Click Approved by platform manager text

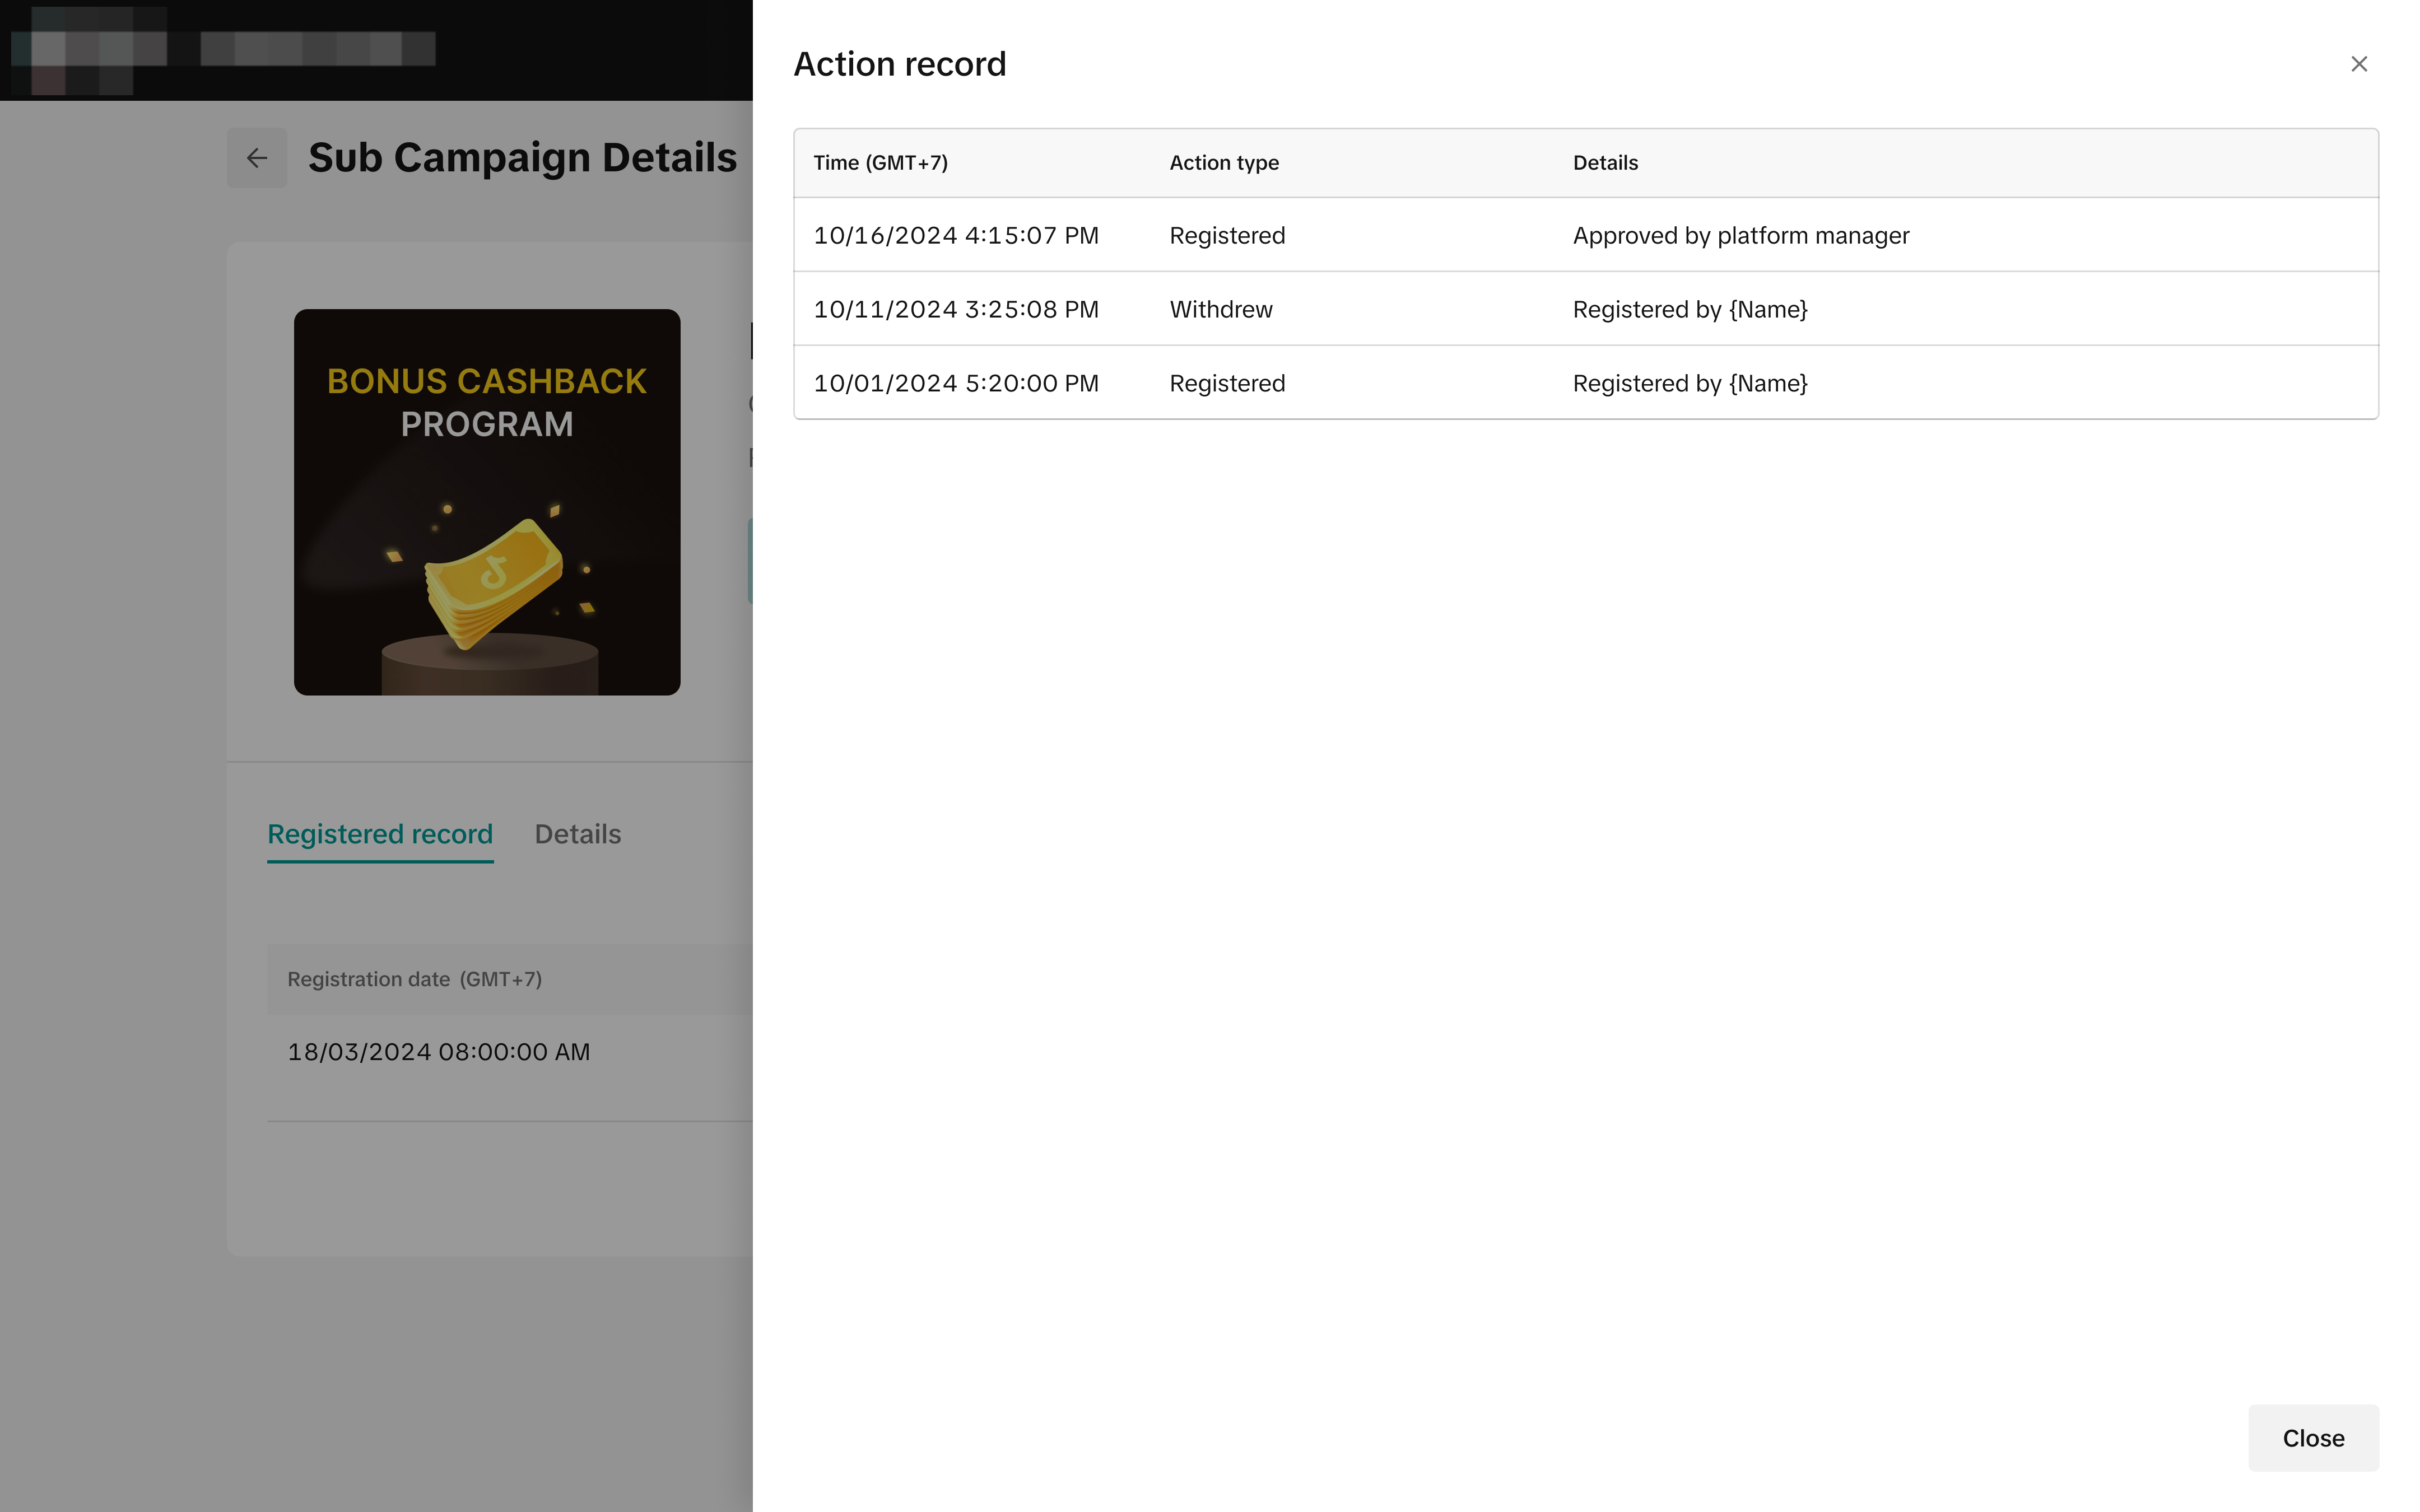pos(1740,236)
